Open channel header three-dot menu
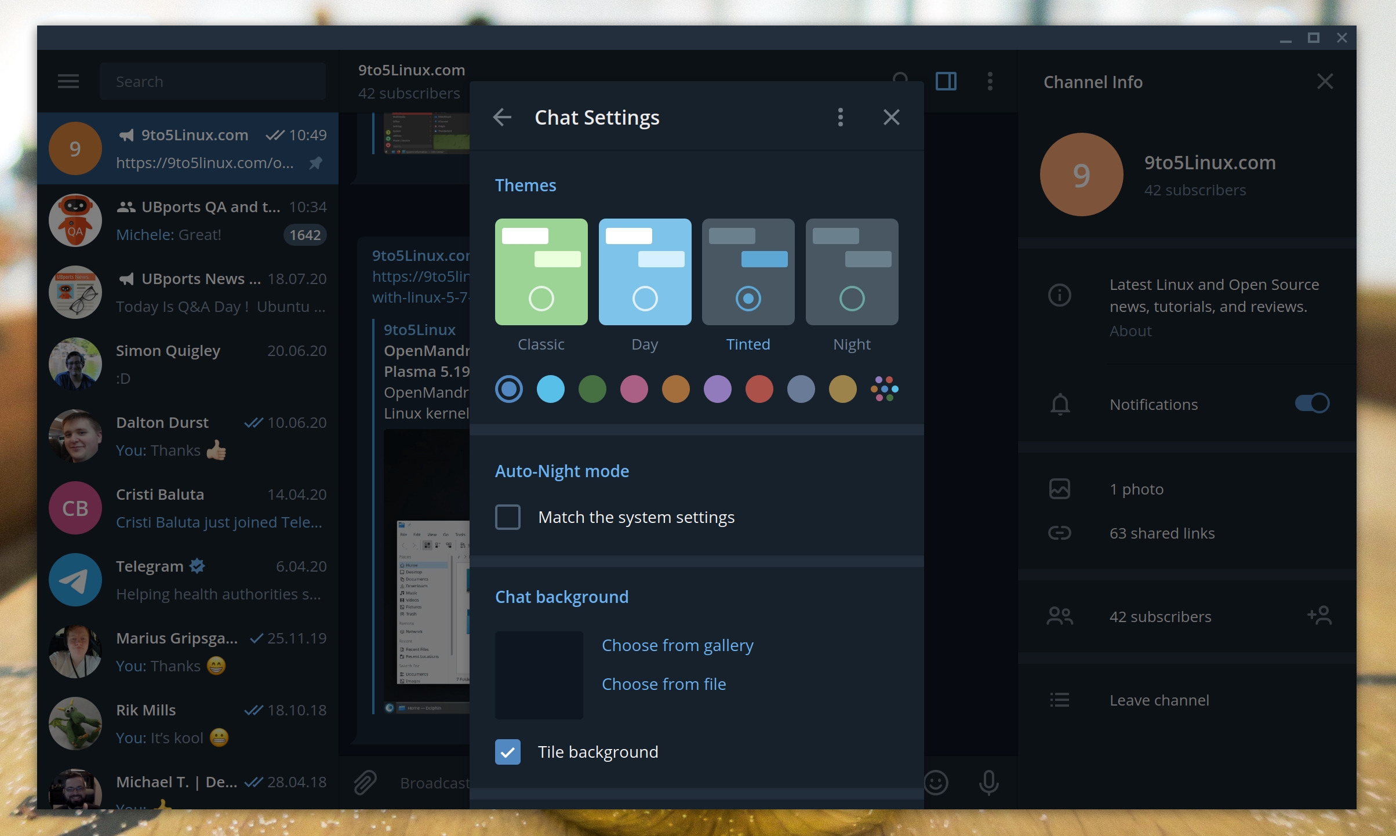1396x836 pixels. [990, 81]
